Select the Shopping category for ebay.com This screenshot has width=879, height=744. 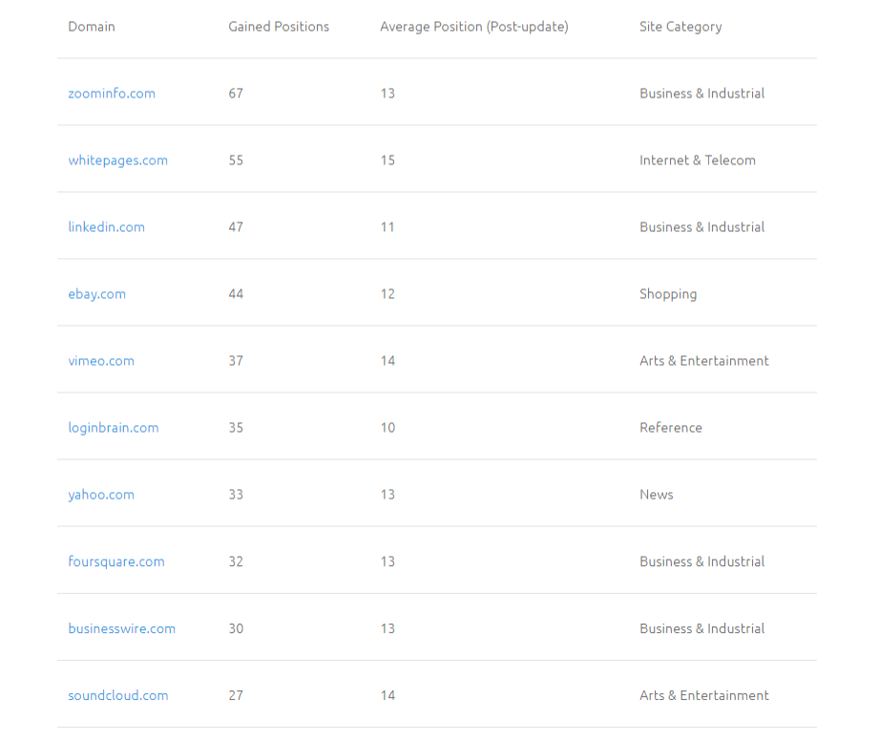pos(668,294)
